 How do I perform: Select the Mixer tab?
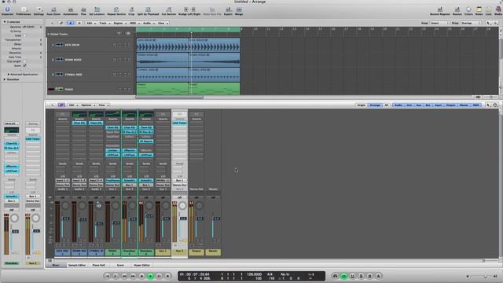click(x=56, y=266)
